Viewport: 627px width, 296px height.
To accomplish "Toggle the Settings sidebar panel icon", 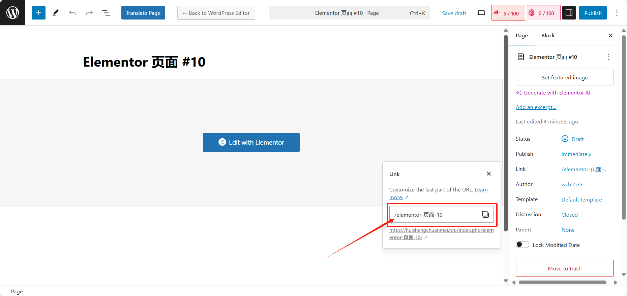I will [569, 13].
